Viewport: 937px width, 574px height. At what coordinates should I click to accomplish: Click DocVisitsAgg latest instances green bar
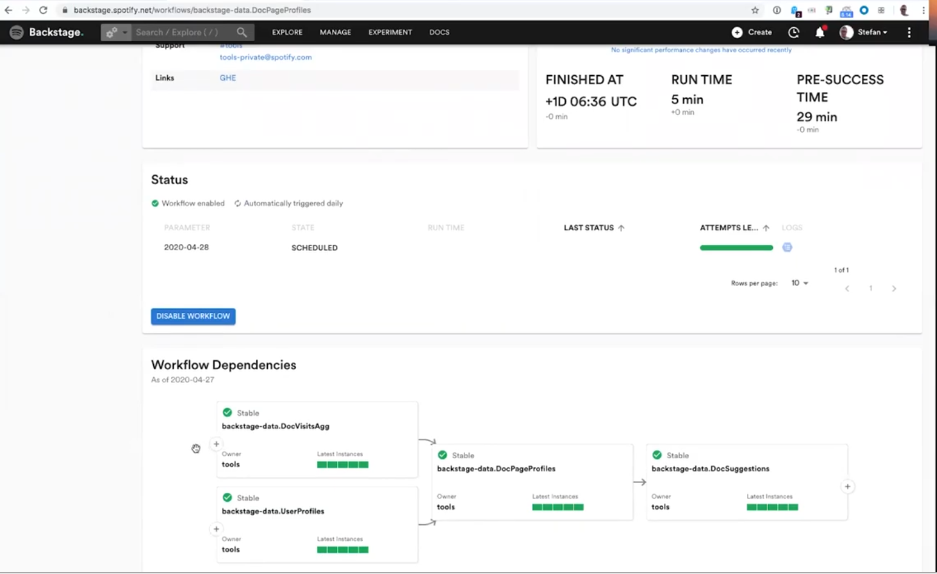343,465
